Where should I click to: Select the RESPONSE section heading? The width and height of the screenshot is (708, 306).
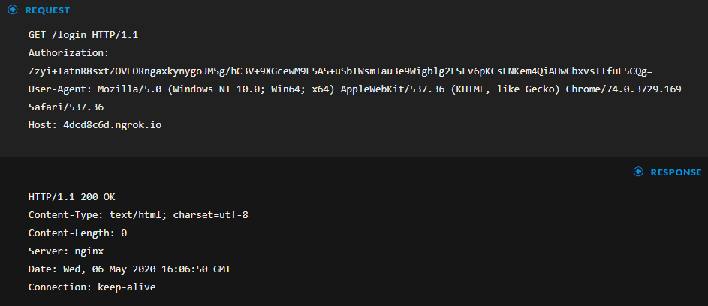[x=676, y=172]
